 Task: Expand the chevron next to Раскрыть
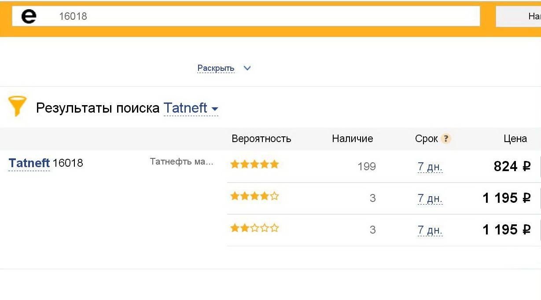[x=247, y=68]
